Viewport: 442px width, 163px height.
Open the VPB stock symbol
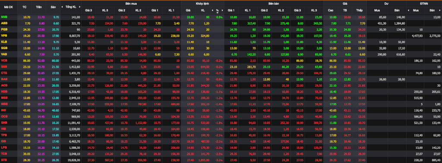pyautogui.click(x=4, y=35)
